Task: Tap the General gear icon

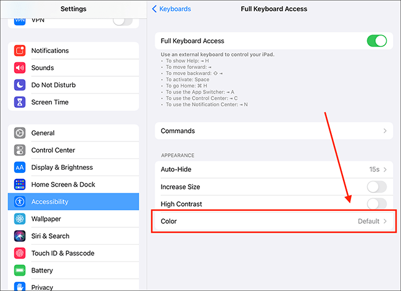Action: click(20, 133)
